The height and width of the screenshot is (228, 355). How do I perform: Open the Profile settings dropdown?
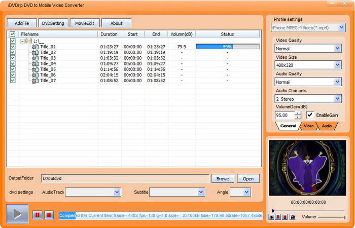tap(341, 27)
